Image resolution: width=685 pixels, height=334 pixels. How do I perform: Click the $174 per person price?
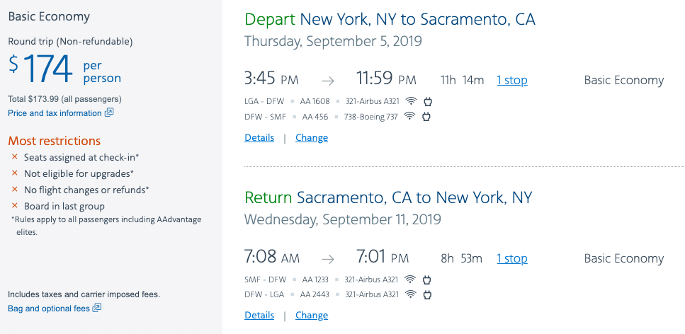coord(64,70)
